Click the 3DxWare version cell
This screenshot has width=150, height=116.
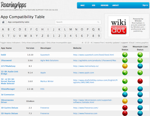pyautogui.click(x=30, y=101)
